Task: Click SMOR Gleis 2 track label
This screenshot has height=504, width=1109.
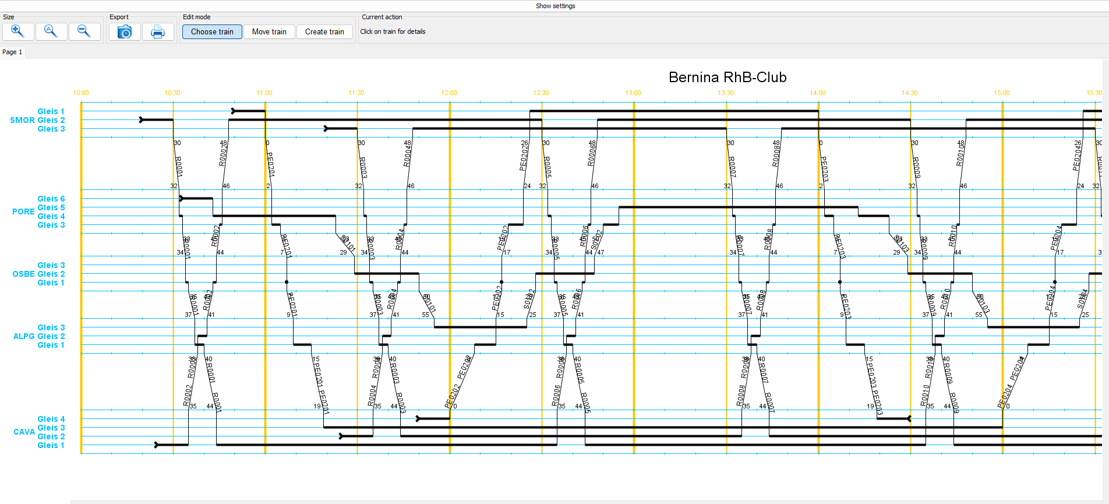Action: coord(51,120)
